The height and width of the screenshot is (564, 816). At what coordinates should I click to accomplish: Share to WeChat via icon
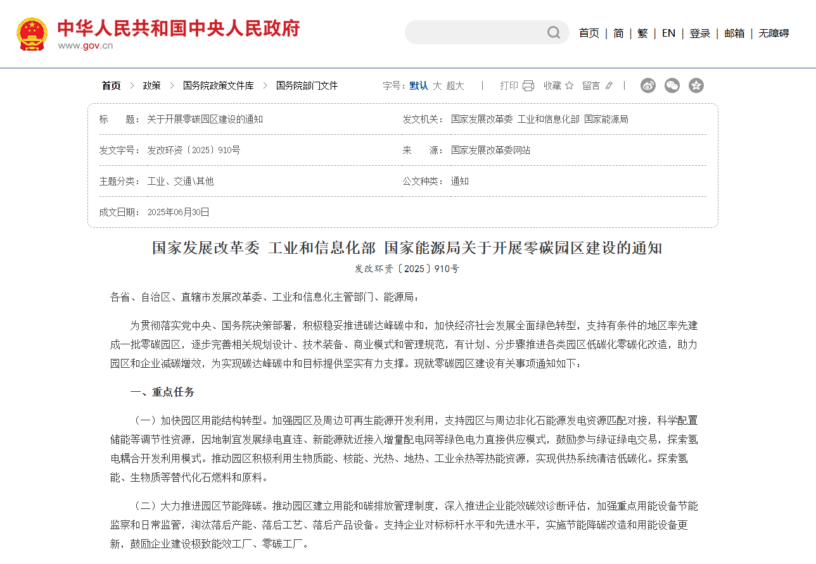point(672,85)
